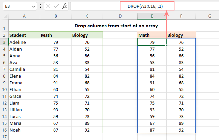The image size is (219, 140).
Task: Click Lillian's Math score 93 in column B
Action: click(56, 110)
